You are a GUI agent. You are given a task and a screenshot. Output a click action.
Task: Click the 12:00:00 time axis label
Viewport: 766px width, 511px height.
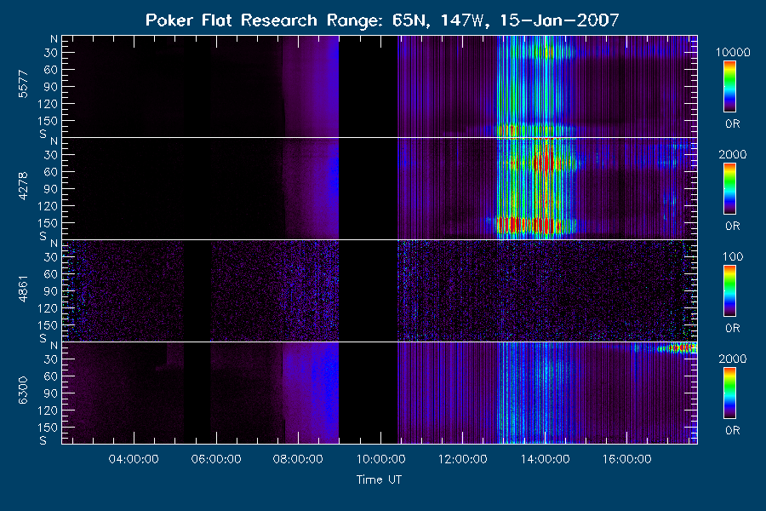pyautogui.click(x=463, y=459)
